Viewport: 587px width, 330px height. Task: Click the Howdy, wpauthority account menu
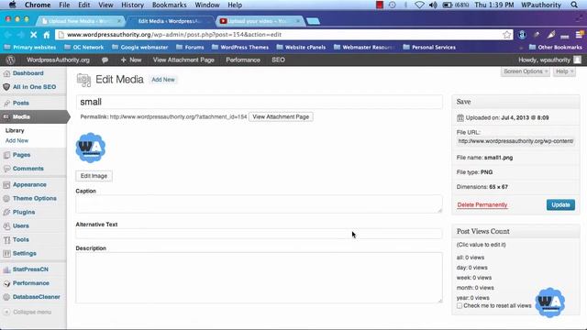(x=549, y=60)
